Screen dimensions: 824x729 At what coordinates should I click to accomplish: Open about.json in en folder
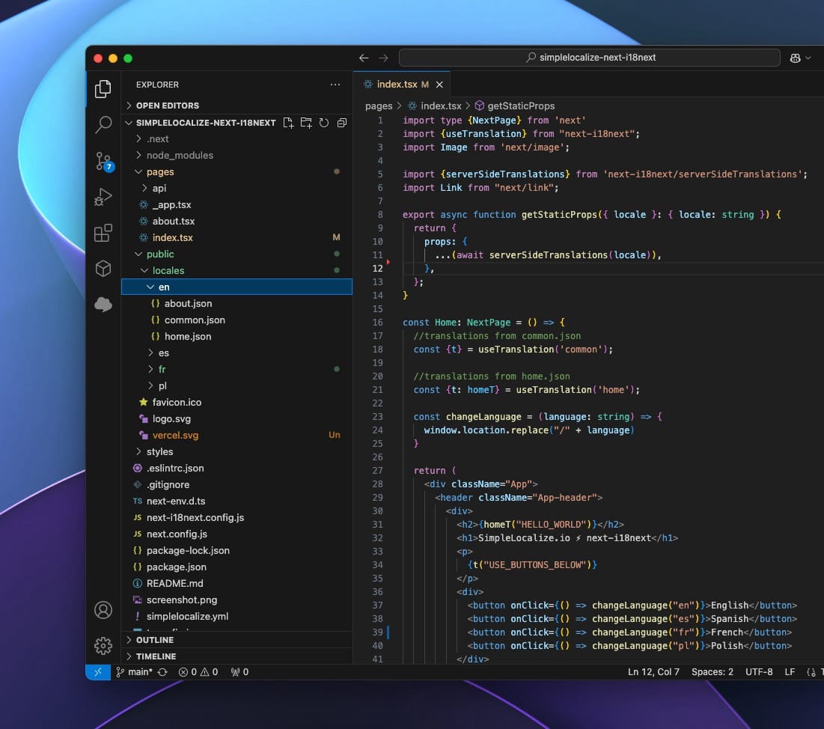(236, 303)
